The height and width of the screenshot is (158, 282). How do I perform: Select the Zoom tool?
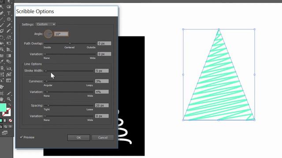9,99
